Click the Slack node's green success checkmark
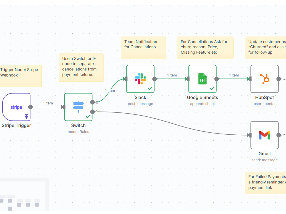Screen dimensions: 286x214 click(x=150, y=88)
